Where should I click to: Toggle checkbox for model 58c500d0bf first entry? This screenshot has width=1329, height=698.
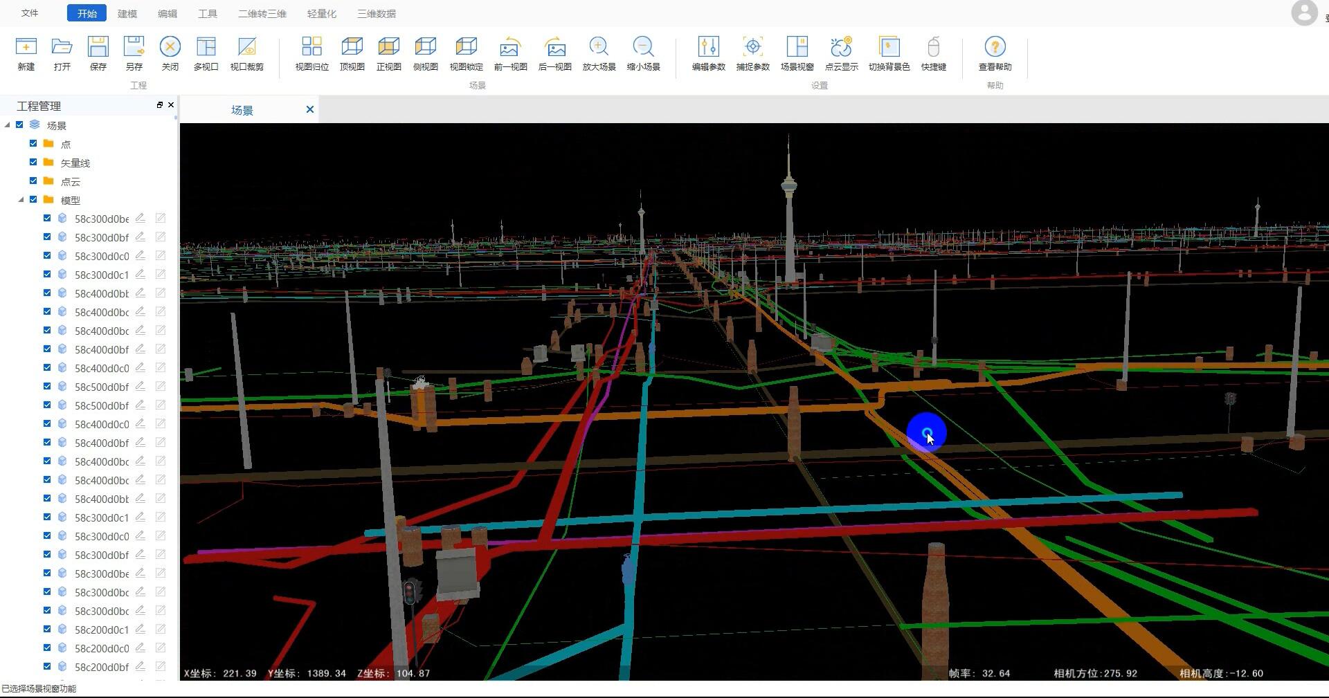47,387
